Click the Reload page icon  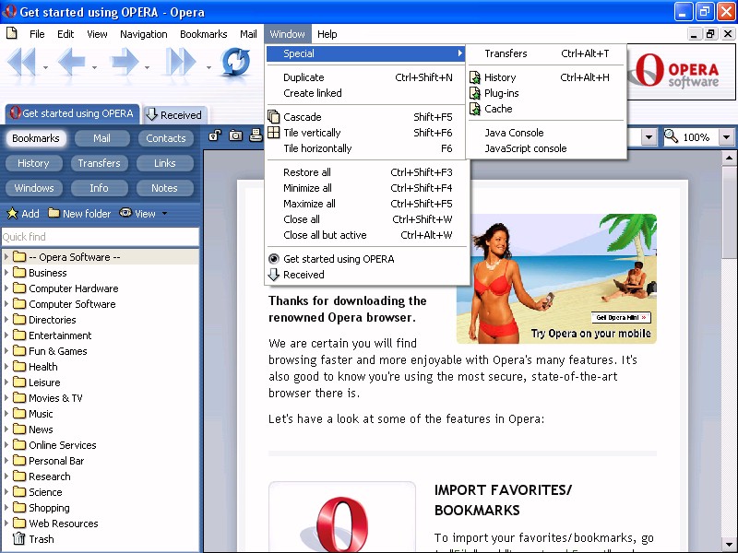tap(235, 63)
